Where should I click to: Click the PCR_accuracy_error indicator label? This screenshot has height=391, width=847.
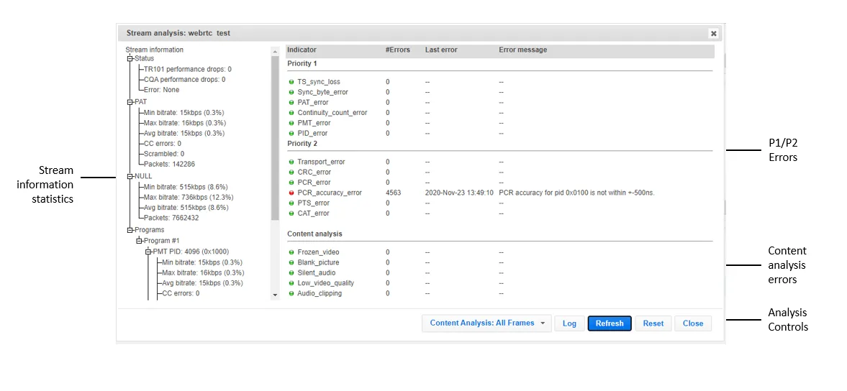pyautogui.click(x=330, y=193)
